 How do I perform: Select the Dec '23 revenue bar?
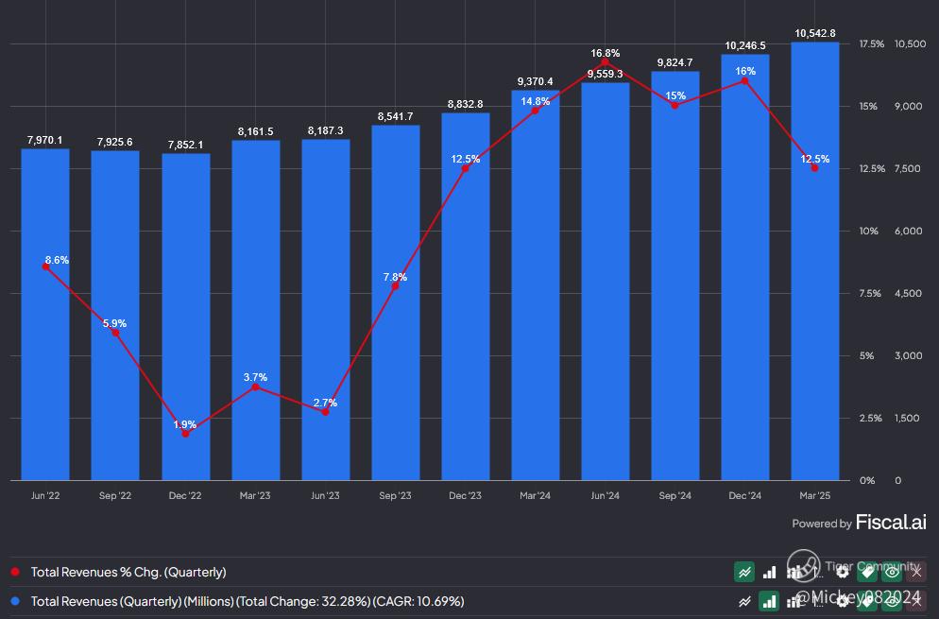(x=466, y=297)
